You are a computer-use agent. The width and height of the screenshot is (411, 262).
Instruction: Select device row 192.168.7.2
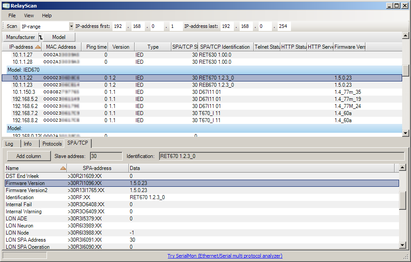pos(202,113)
